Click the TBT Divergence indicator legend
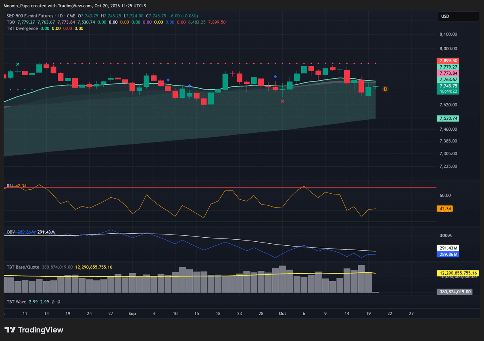This screenshot has height=341, width=484. click(x=22, y=28)
